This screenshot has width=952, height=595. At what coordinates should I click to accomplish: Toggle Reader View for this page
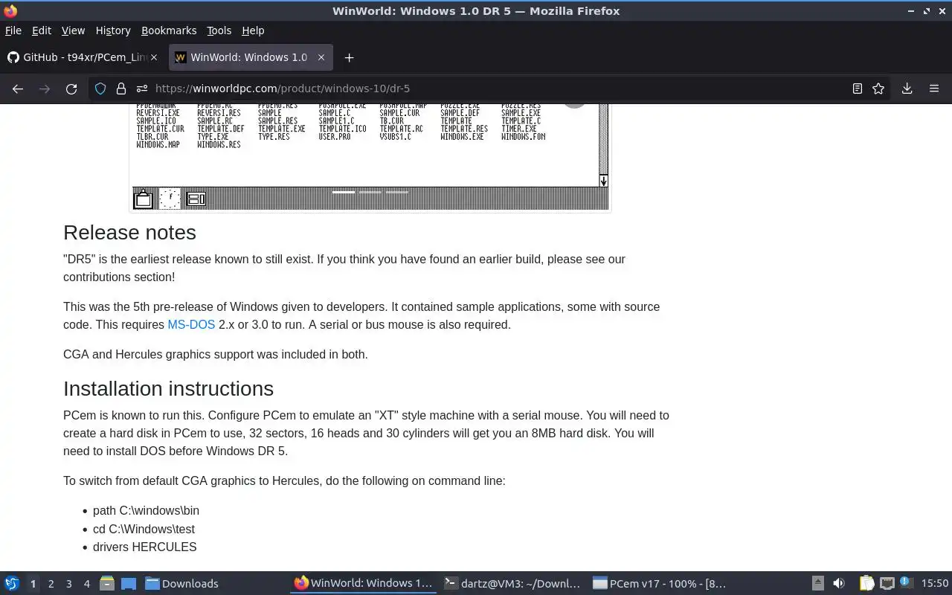(858, 89)
